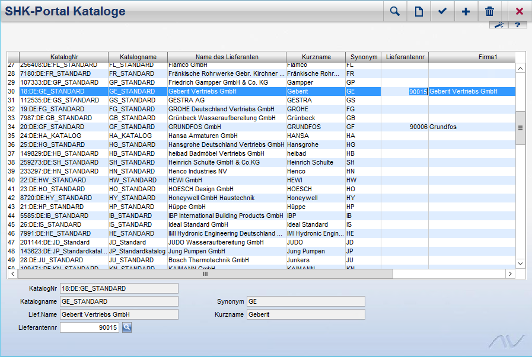The height and width of the screenshot is (357, 532).
Task: Click the Kurzname column header
Action: [x=316, y=57]
